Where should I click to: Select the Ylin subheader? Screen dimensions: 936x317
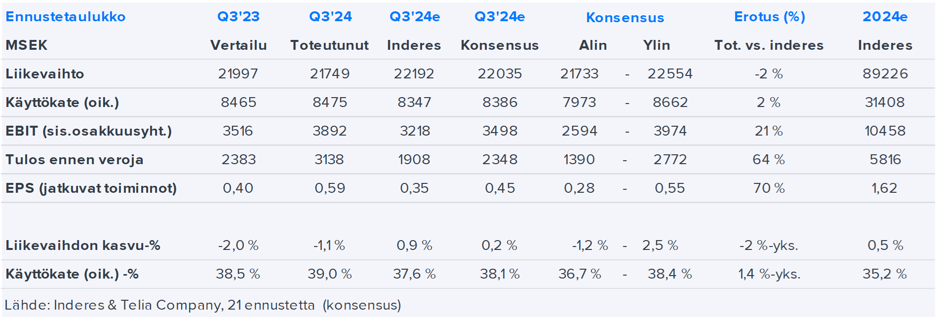point(656,45)
